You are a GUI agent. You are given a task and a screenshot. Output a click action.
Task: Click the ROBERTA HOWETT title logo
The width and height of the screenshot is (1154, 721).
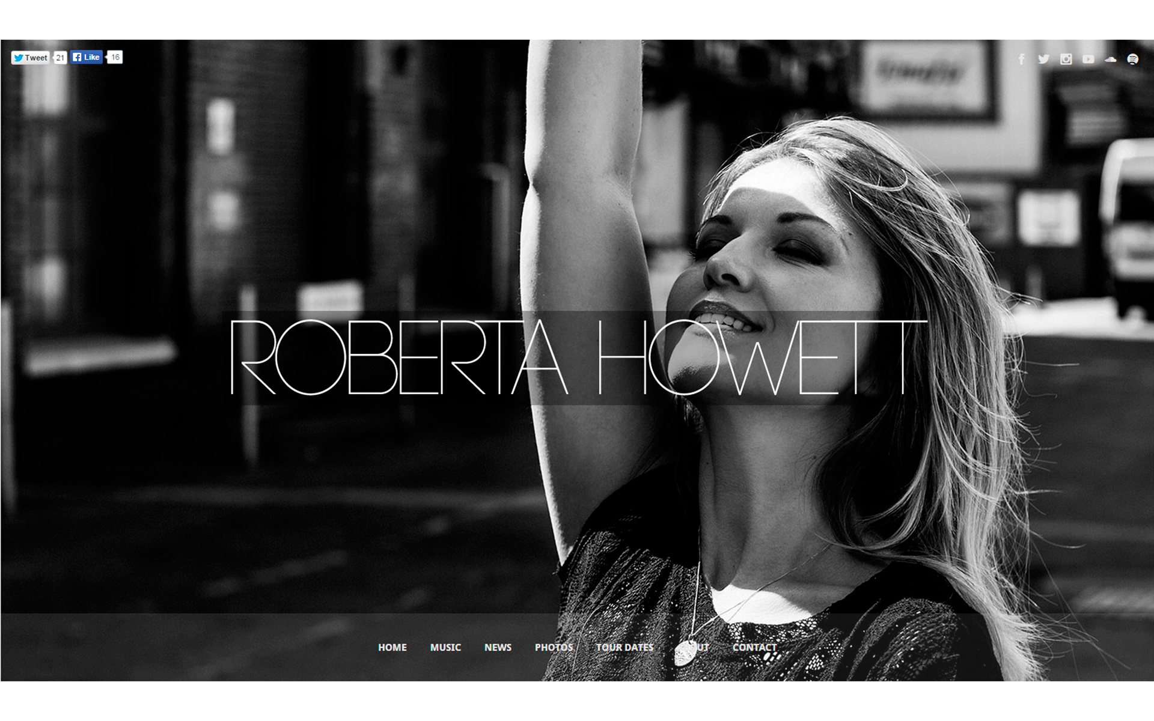577,357
